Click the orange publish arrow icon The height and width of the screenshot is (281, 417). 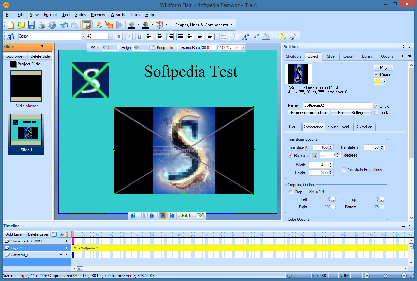(109, 25)
